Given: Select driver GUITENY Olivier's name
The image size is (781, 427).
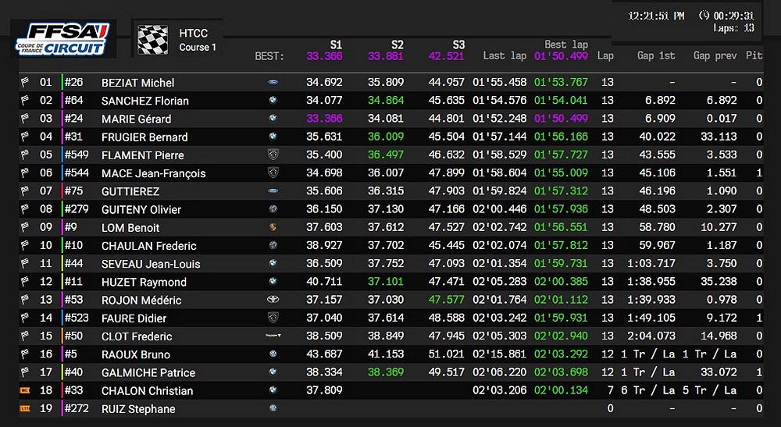Looking at the screenshot, I should tap(141, 209).
